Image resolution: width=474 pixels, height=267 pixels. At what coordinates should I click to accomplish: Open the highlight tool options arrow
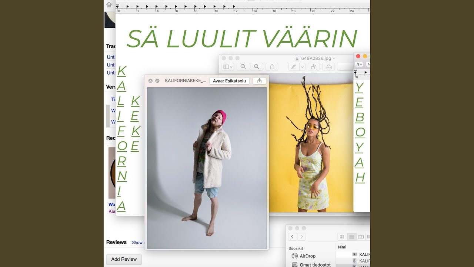click(x=302, y=67)
